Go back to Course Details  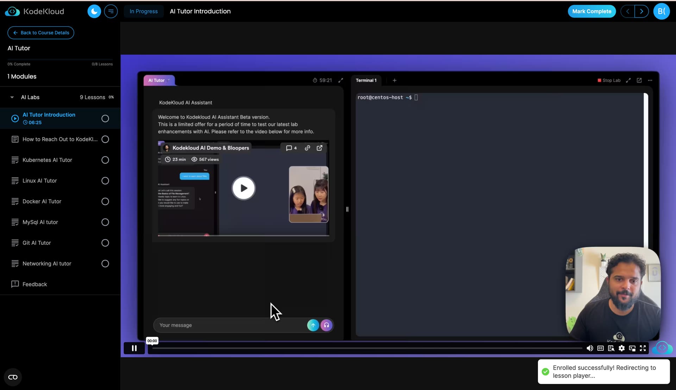click(41, 33)
